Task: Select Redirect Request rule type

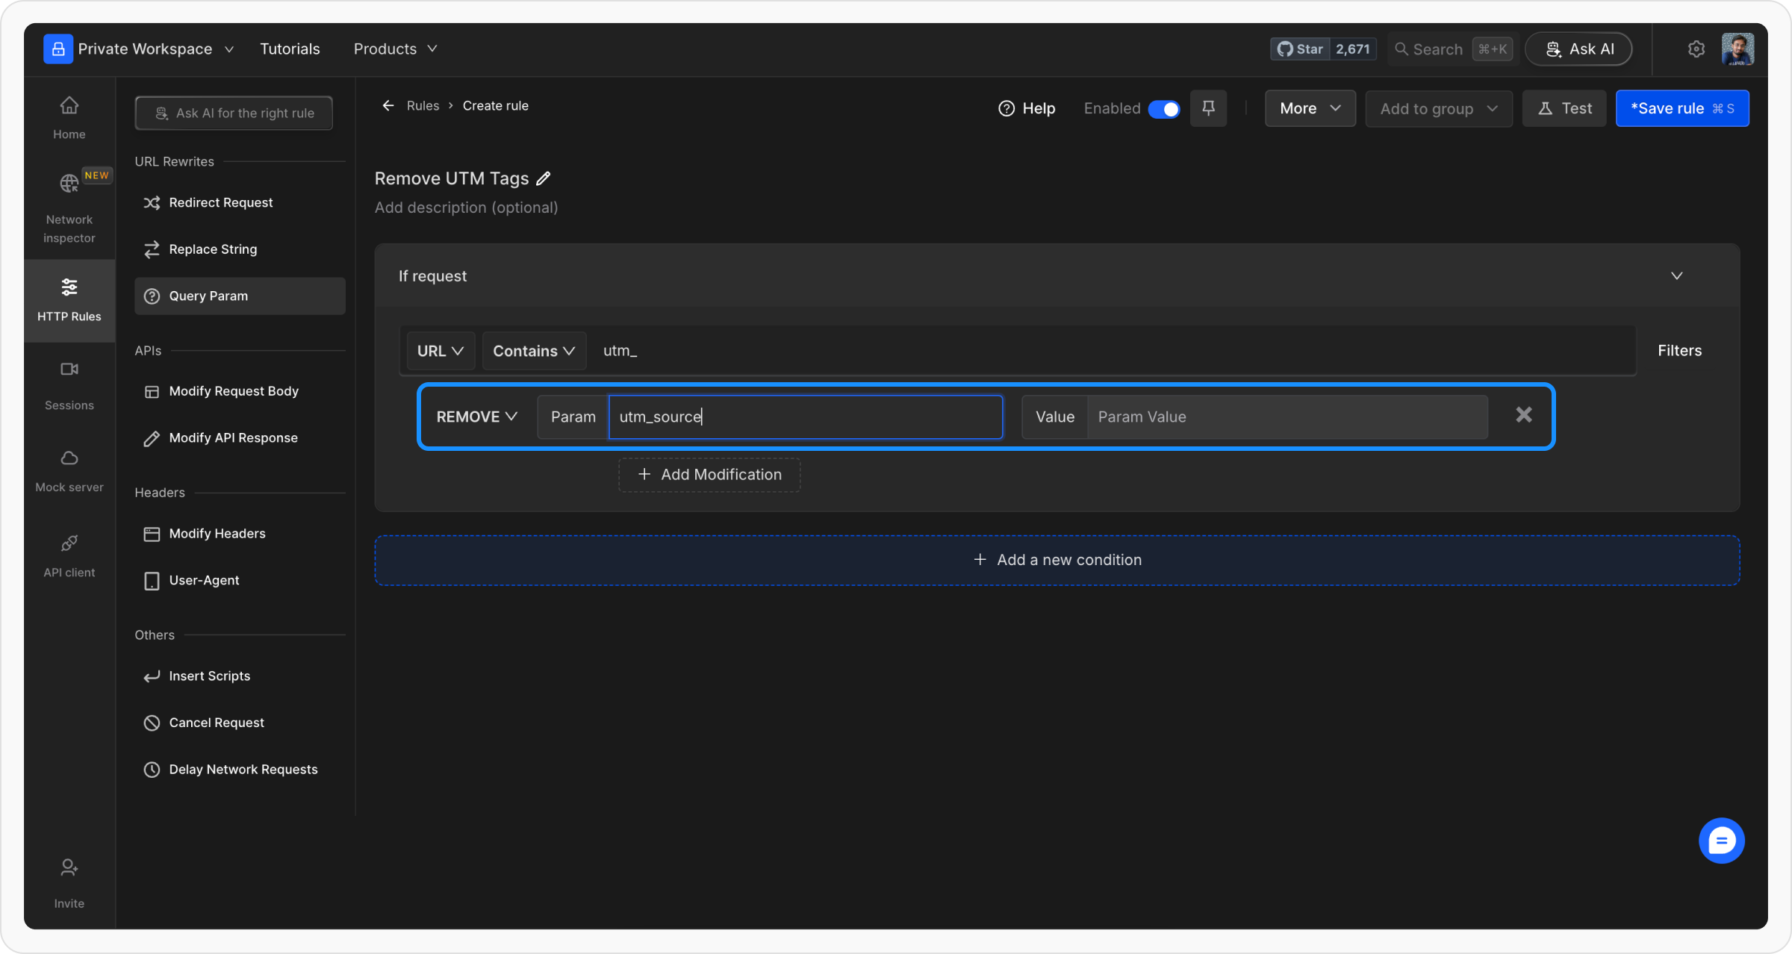Action: pyautogui.click(x=220, y=203)
